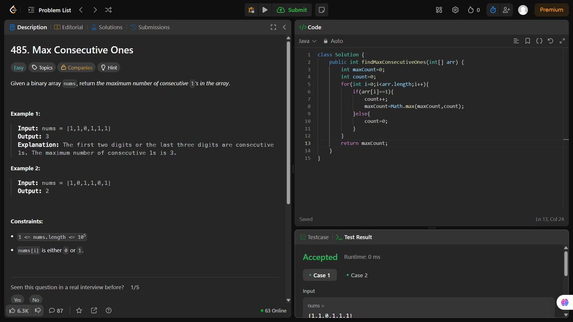Select Case 2 result

[x=357, y=275]
